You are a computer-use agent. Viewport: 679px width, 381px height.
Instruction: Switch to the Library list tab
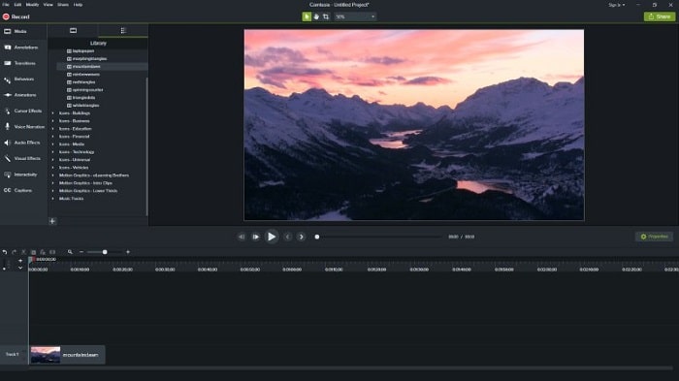tap(123, 30)
